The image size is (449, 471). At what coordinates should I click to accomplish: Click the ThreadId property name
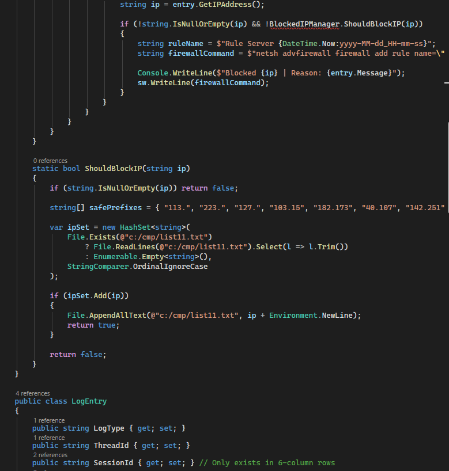[111, 446]
